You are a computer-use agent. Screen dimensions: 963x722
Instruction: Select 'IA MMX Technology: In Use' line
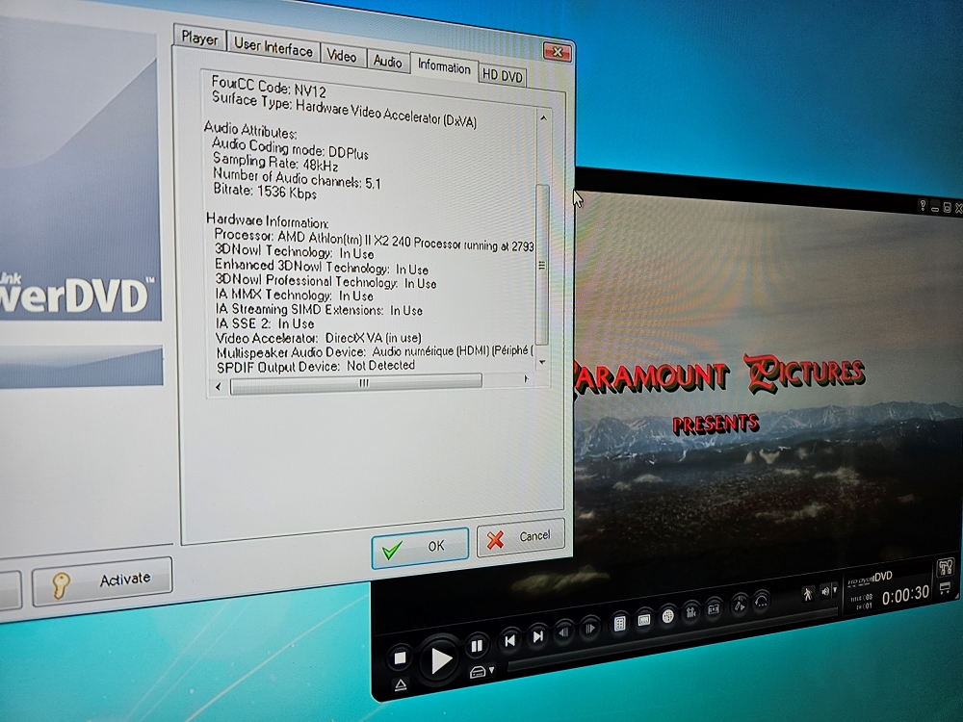pyautogui.click(x=294, y=295)
